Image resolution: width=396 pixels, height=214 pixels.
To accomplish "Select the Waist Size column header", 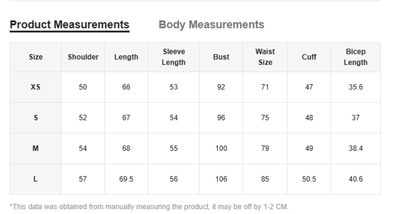I will pyautogui.click(x=265, y=57).
